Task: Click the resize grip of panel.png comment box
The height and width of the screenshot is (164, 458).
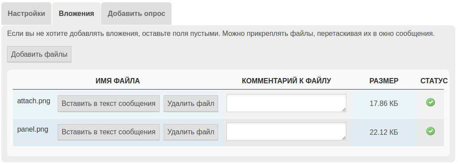Action: (x=344, y=138)
